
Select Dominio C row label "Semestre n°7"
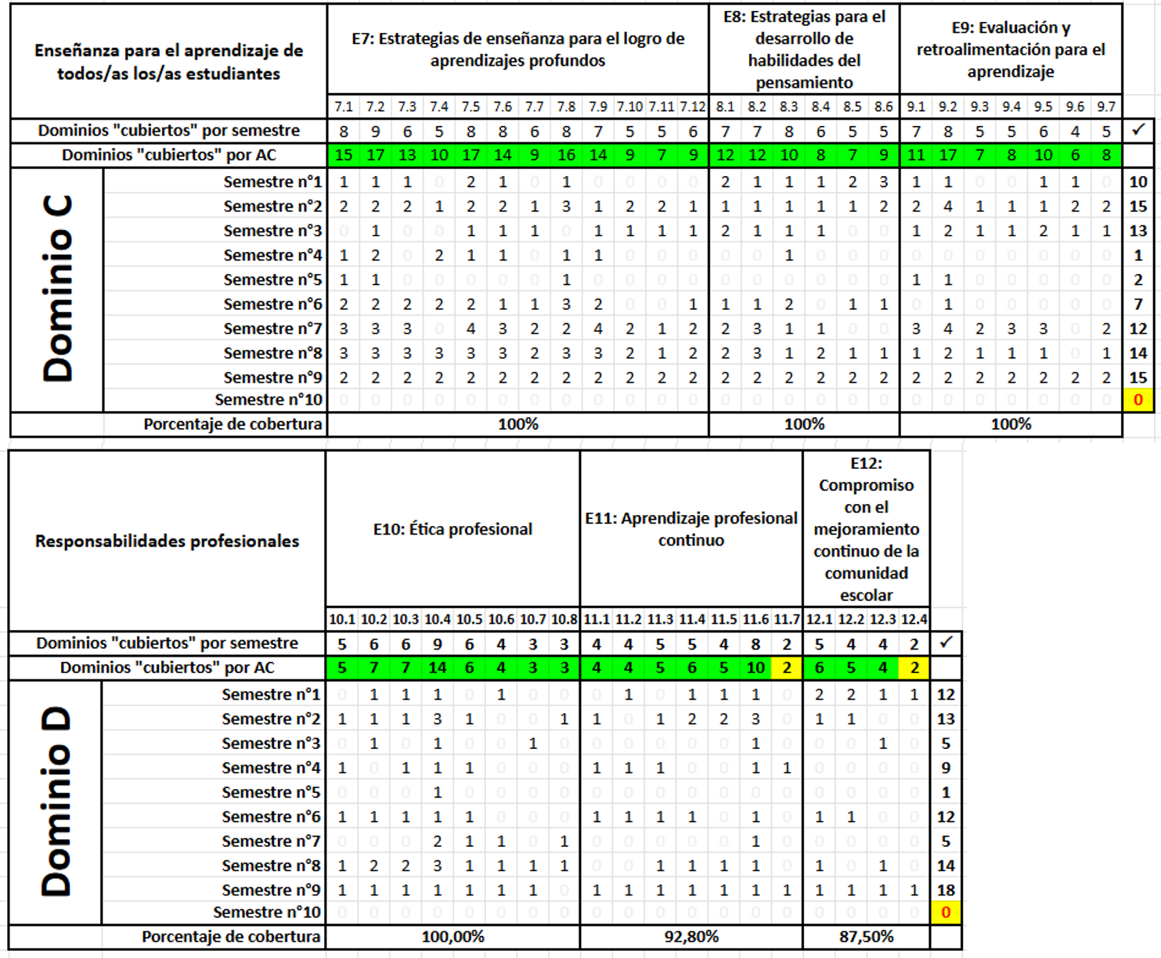272,329
